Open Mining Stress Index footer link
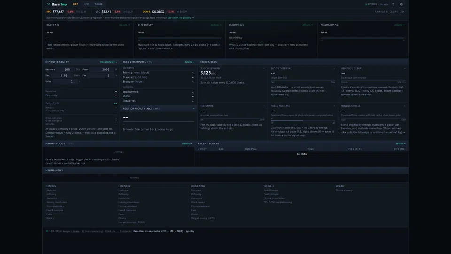 pyautogui.click(x=274, y=198)
